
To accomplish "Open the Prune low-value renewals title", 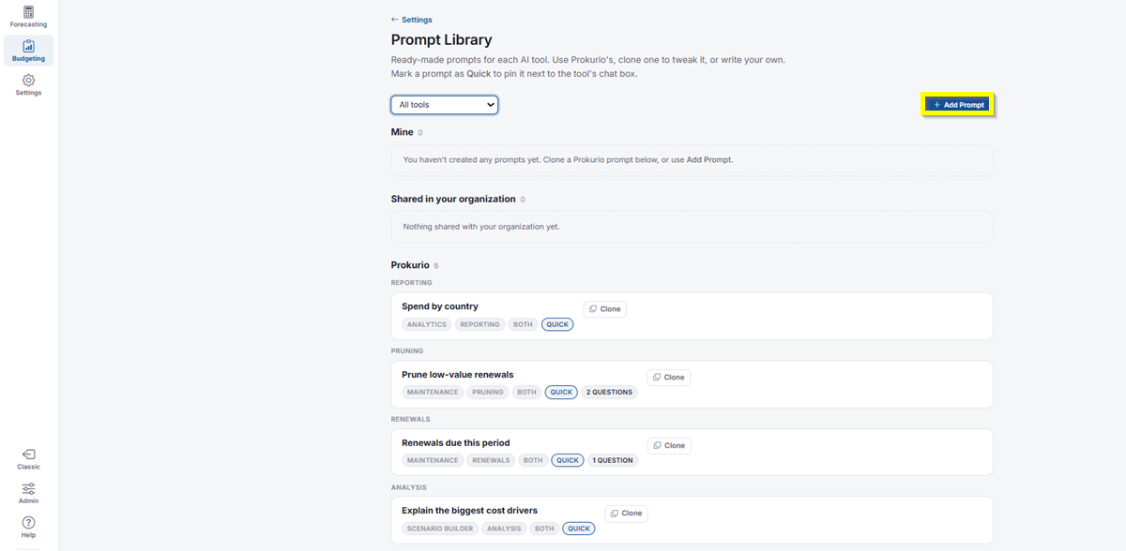I will point(458,375).
